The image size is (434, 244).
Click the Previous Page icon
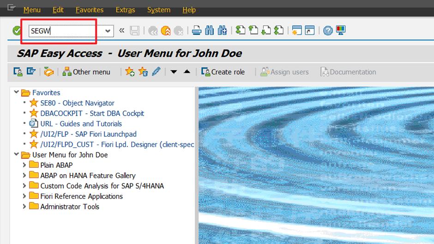(253, 30)
